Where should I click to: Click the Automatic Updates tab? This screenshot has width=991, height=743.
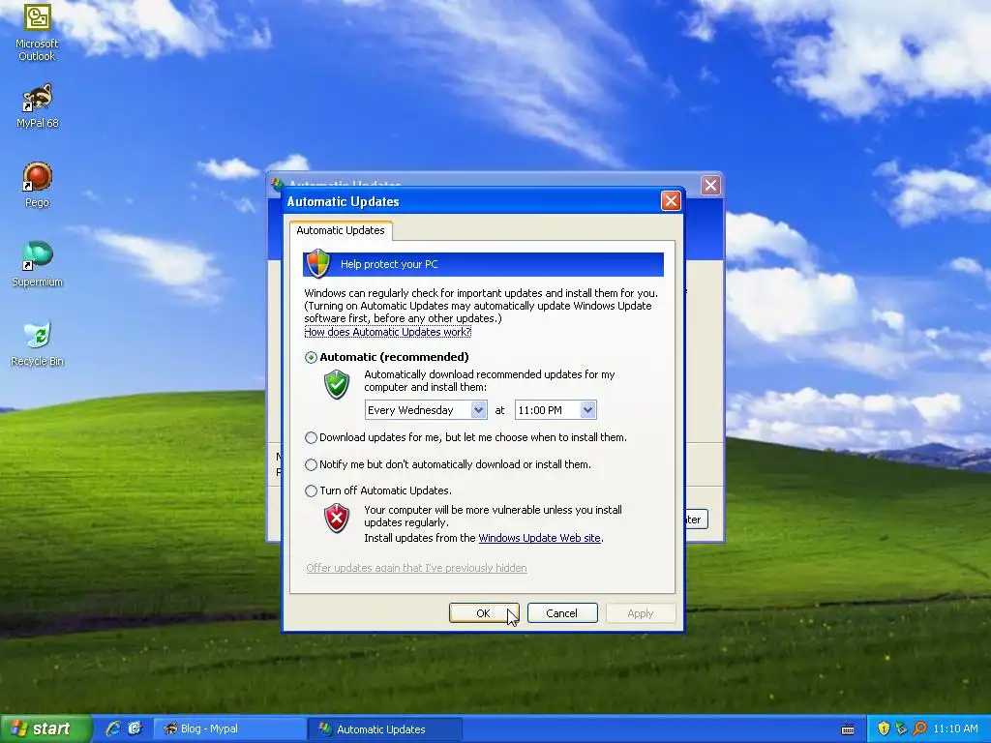pyautogui.click(x=341, y=230)
